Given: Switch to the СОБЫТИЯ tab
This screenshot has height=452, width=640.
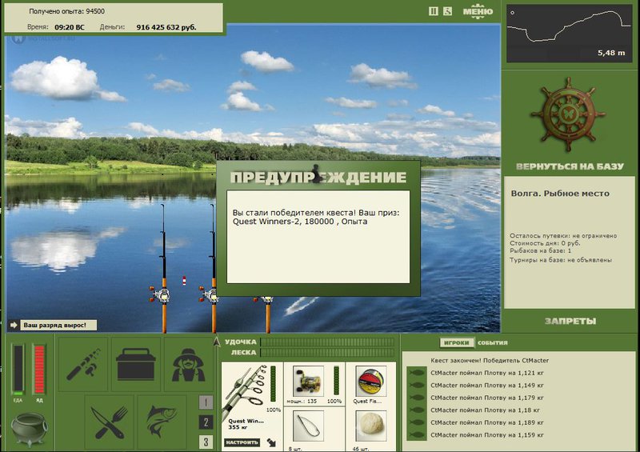Looking at the screenshot, I should coord(493,342).
